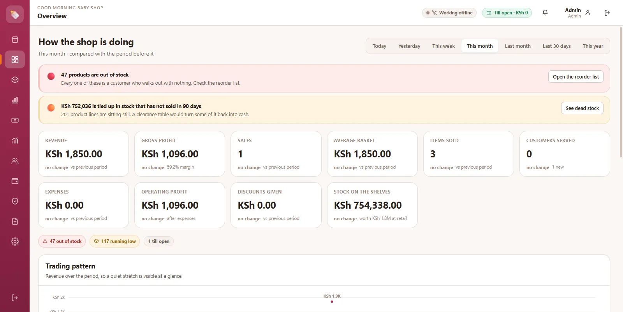This screenshot has width=623, height=312.
Task: Click the page vertical scrollbar
Action: coord(621,92)
